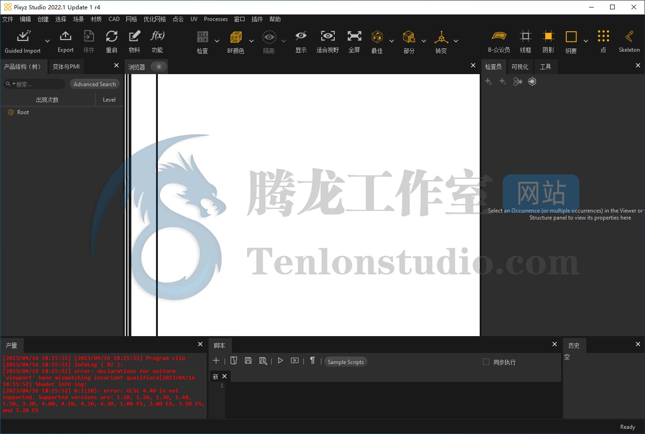Screen dimensions: 645x434
Task: Switch to the 变体与PMI tab
Action: click(x=66, y=67)
